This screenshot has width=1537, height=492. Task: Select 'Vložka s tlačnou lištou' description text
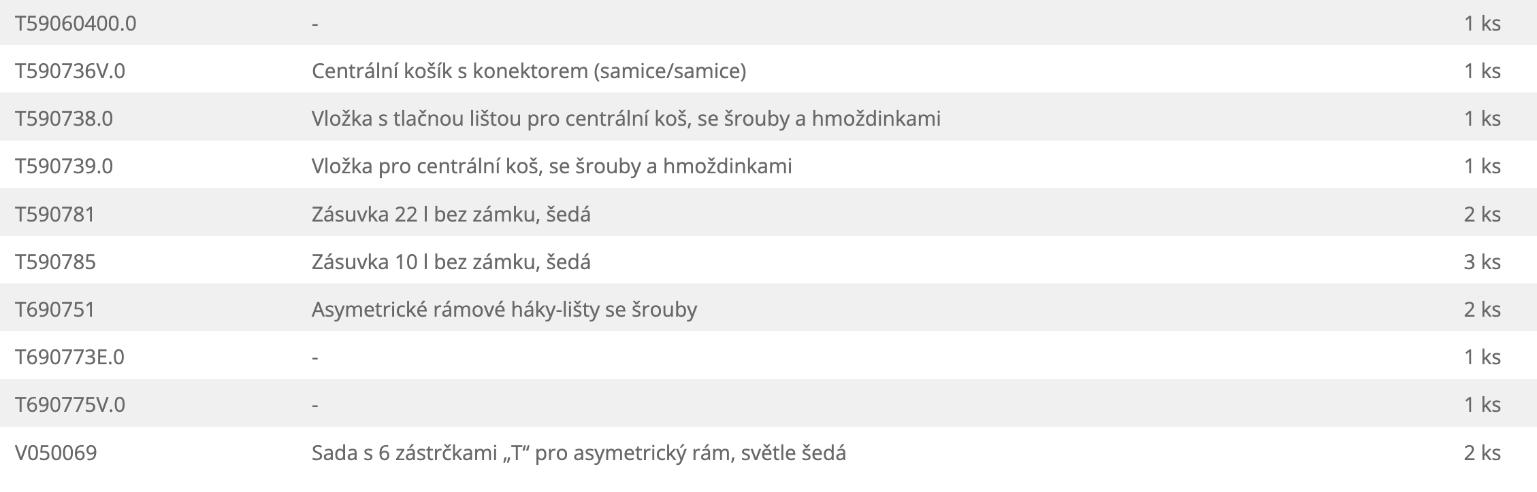626,119
